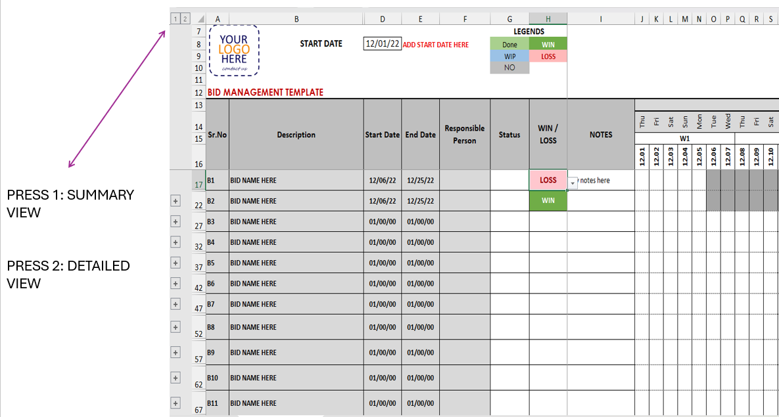
Task: Click the LOSS cell for bid B1
Action: point(548,180)
